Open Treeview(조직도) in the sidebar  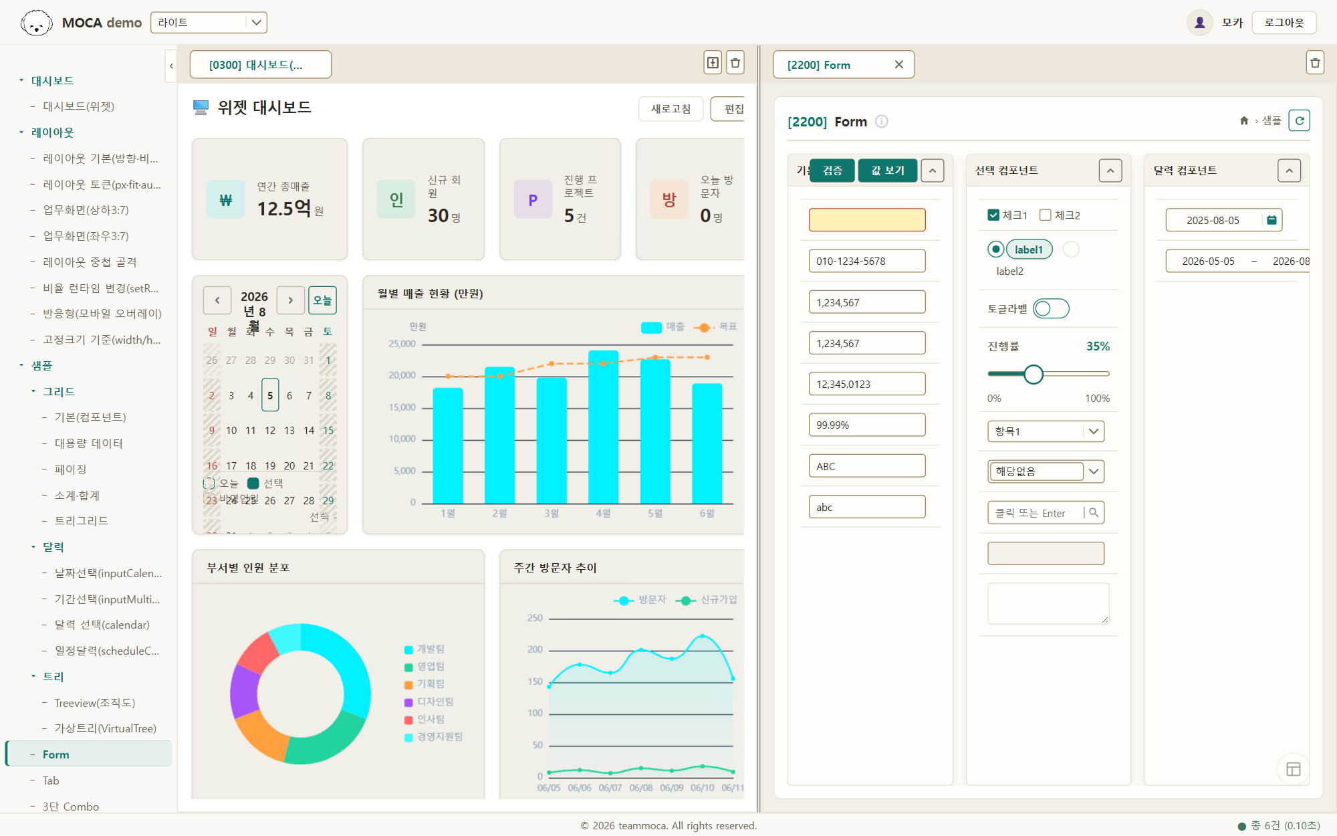coord(94,703)
